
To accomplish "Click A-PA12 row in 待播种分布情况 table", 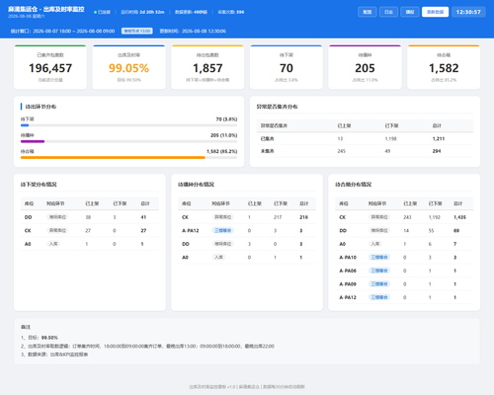I will coord(247,230).
